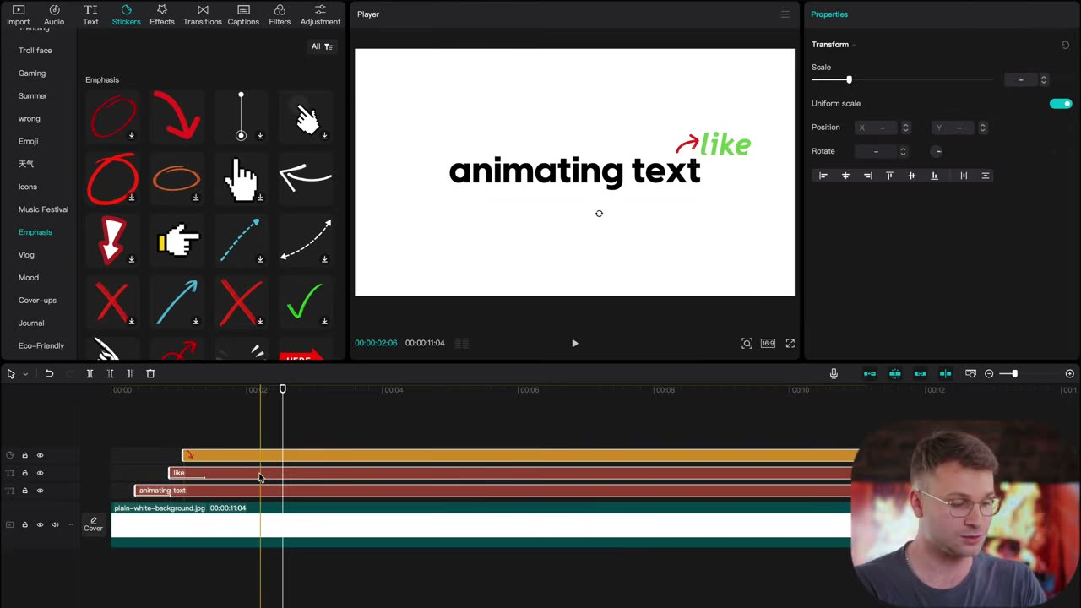This screenshot has width=1081, height=608.
Task: Pick the orange oval outline sticker
Action: [x=177, y=178]
